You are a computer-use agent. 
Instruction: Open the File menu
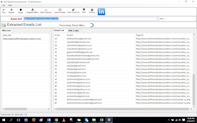tap(4, 5)
